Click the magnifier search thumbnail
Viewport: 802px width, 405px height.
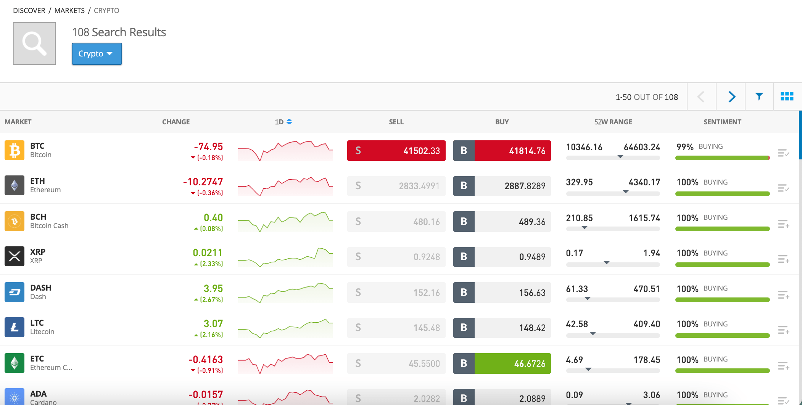(34, 43)
